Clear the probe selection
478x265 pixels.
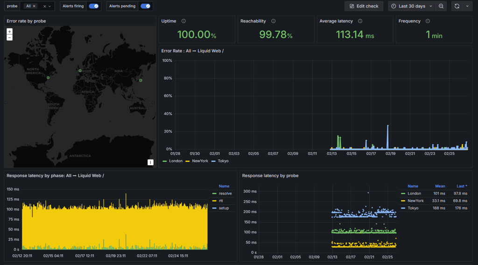point(44,6)
